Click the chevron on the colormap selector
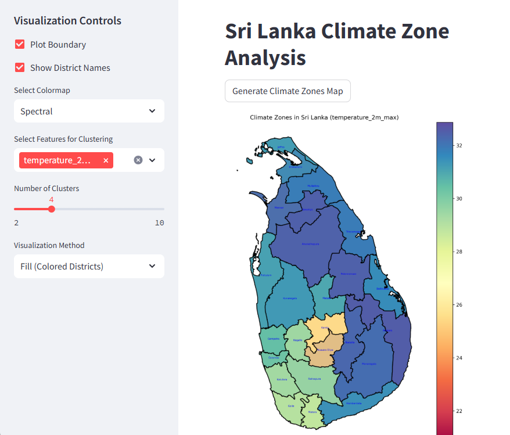510x435 pixels. coord(152,111)
